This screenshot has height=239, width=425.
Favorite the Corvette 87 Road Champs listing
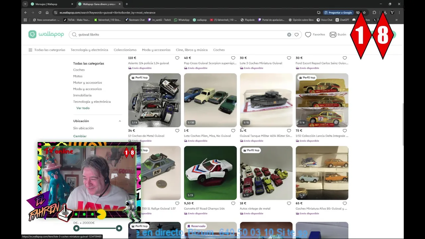[233, 203]
